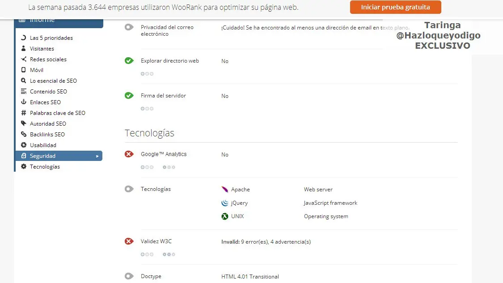Click importance dots under Firma del servidor
This screenshot has width=503, height=283.
[147, 109]
